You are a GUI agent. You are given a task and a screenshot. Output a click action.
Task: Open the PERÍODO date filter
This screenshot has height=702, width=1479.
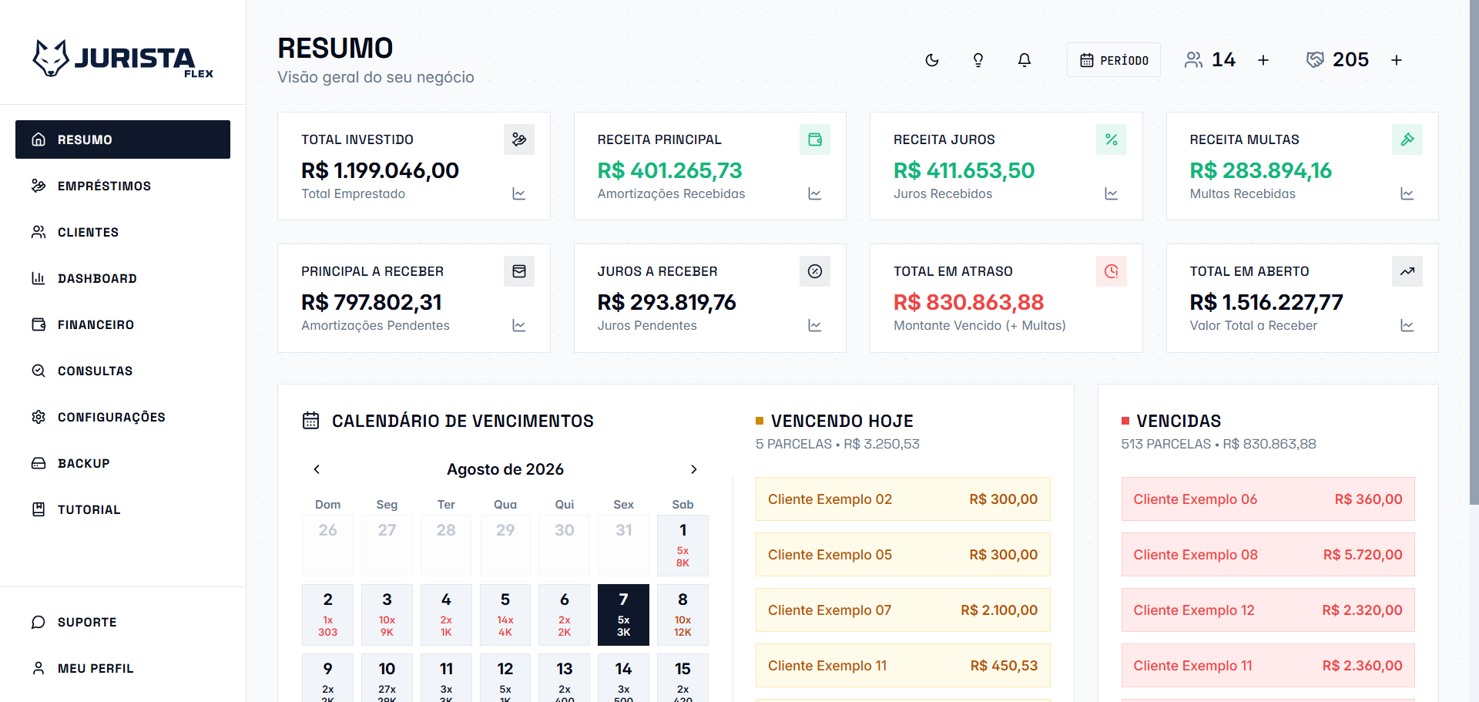coord(1114,60)
